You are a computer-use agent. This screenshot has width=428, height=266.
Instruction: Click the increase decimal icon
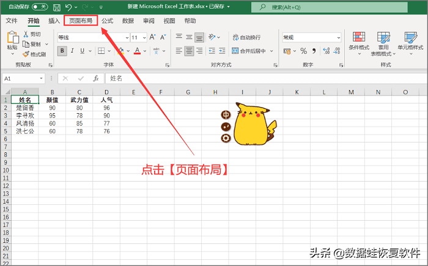[326, 51]
